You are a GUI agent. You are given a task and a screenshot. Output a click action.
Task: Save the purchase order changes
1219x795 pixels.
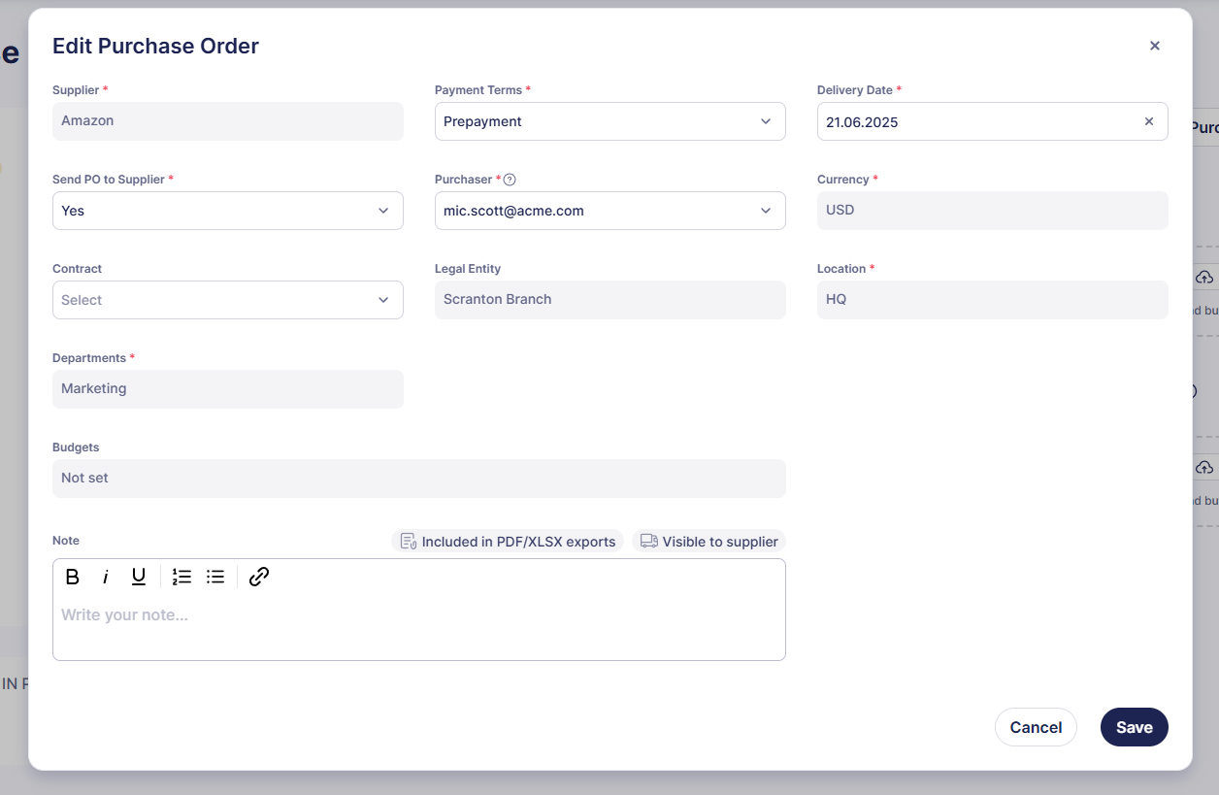click(x=1134, y=727)
